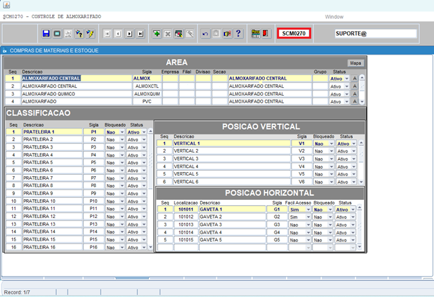This screenshot has height=297, width=434.
Task: Click the GAVETA 4 description field
Action: tap(232, 232)
